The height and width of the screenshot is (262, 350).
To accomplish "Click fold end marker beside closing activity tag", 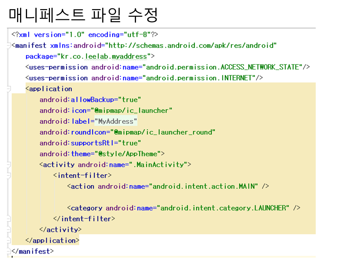I will [8, 230].
